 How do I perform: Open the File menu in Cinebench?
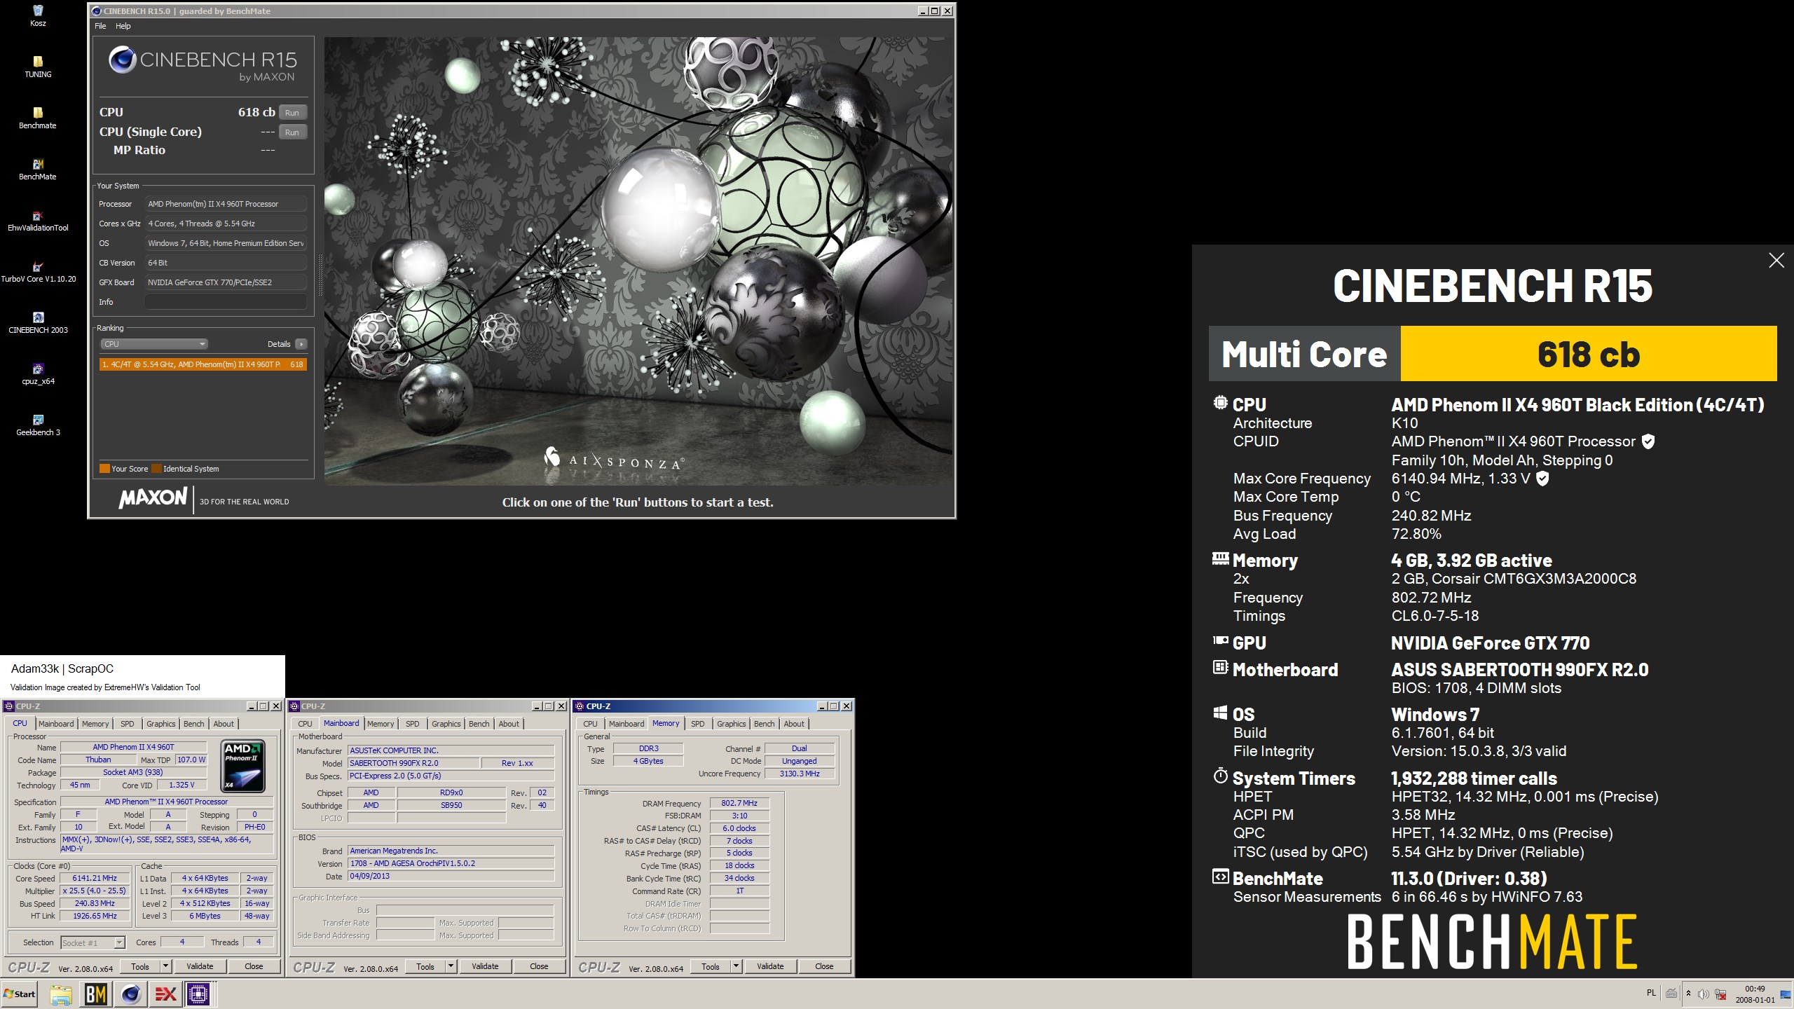(100, 26)
